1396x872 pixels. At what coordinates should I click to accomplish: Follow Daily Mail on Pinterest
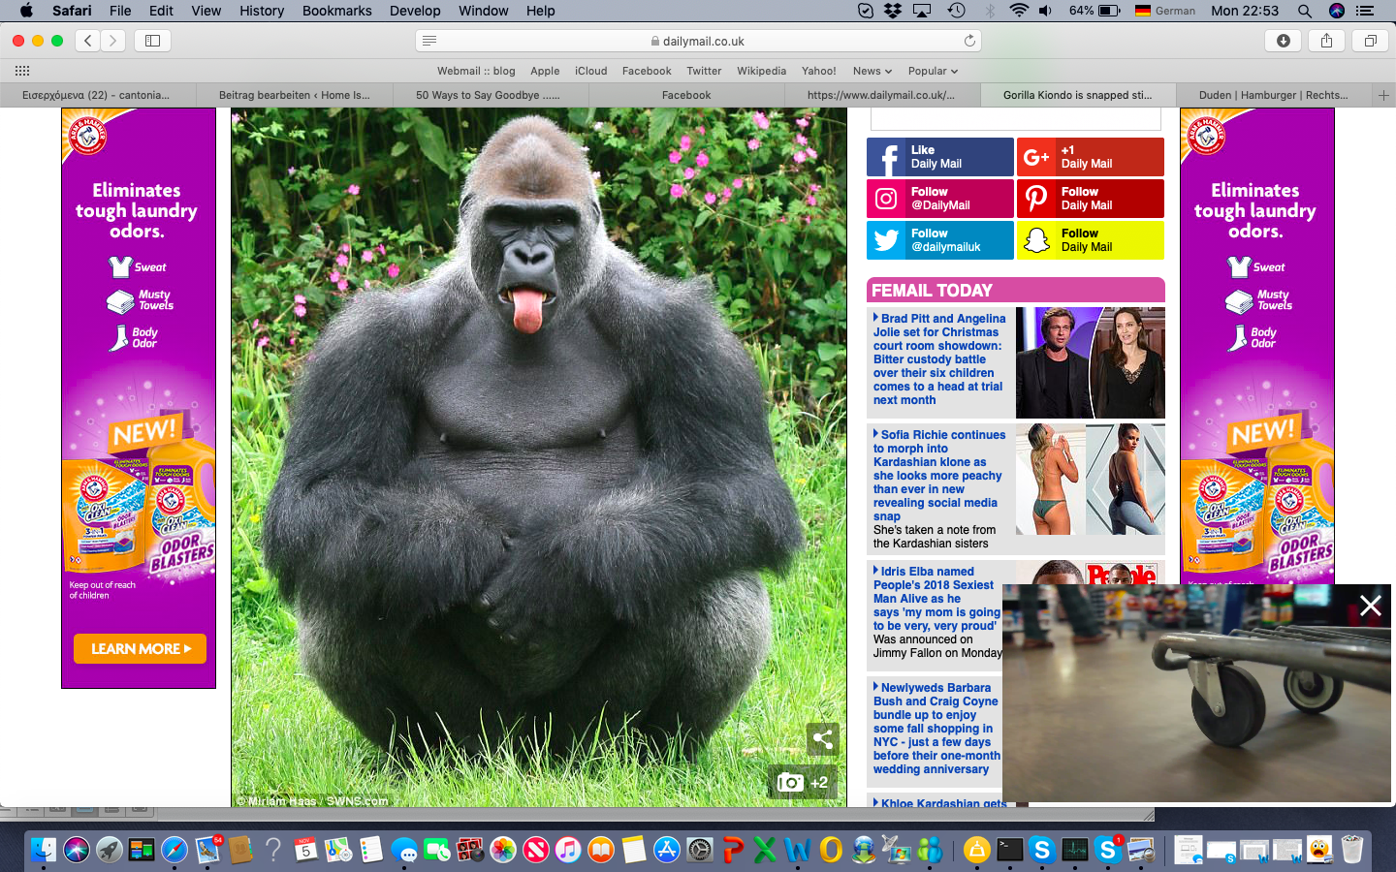point(1091,199)
